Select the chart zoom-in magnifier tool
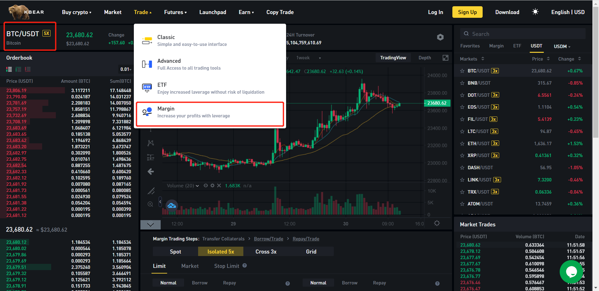 (150, 204)
